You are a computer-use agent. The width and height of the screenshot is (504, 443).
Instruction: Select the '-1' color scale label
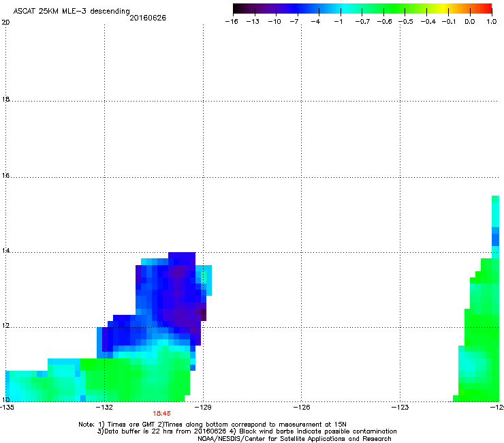point(338,22)
